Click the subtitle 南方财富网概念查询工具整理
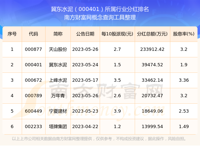Screen dimensions: 200x151 (x=100, y=17)
